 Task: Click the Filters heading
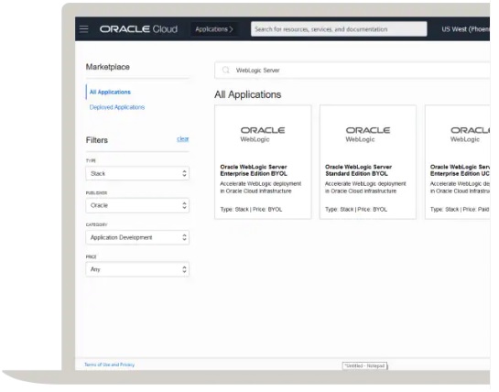[x=97, y=140]
